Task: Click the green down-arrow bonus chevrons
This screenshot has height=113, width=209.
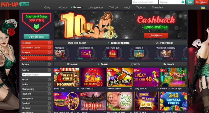Action: click(x=36, y=26)
